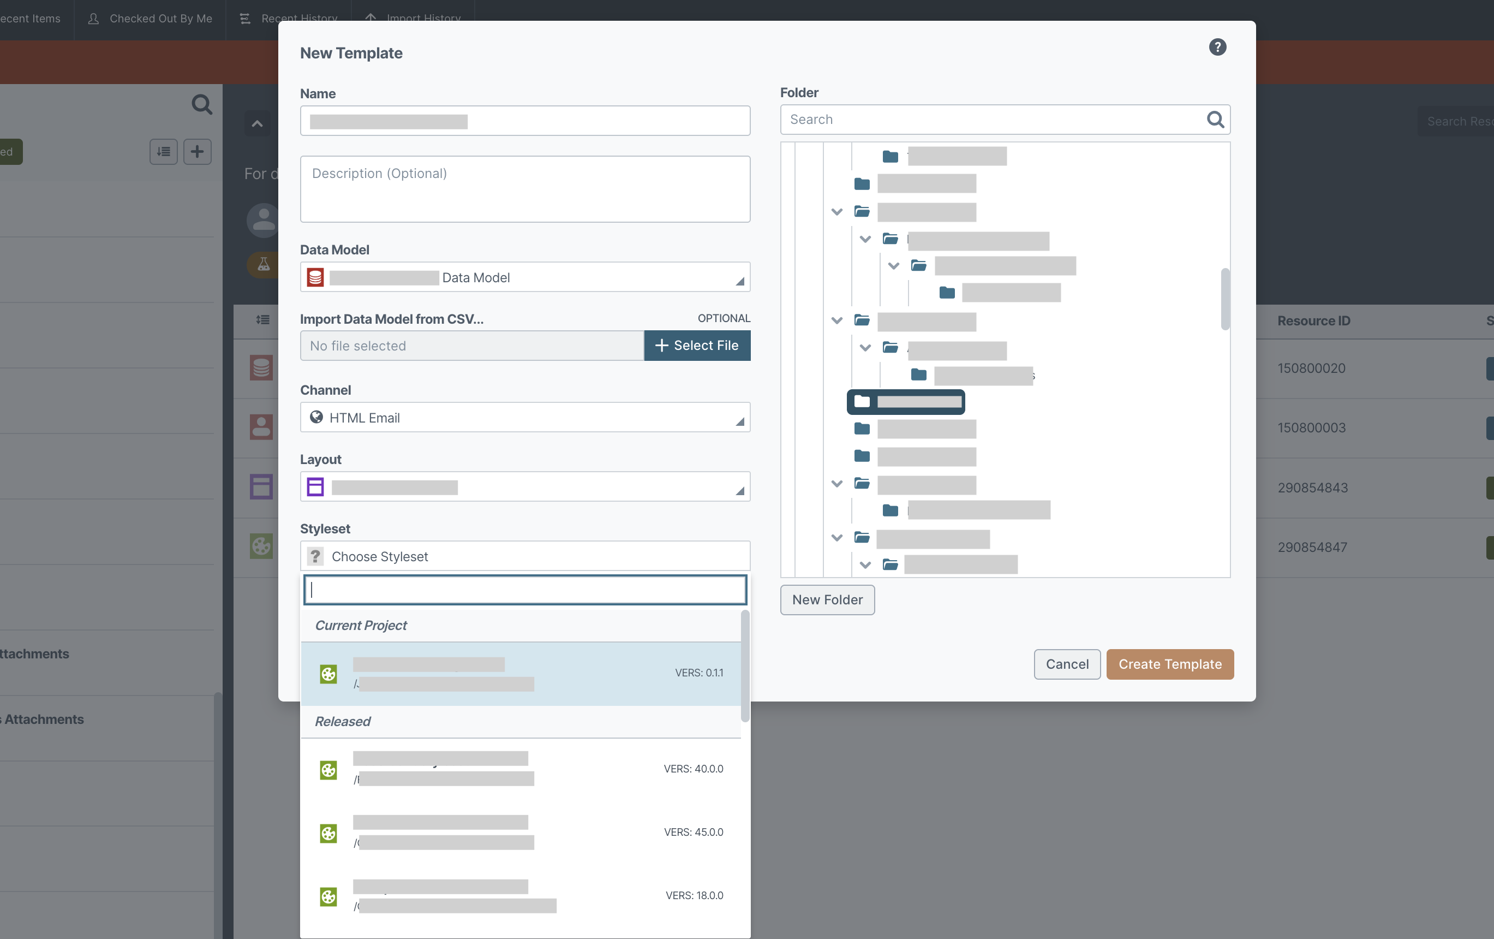Image resolution: width=1494 pixels, height=939 pixels.
Task: Collapse the last visible nested folder chevron
Action: point(865,565)
